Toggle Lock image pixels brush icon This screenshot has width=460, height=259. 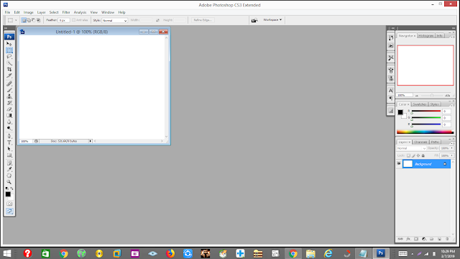click(x=413, y=155)
